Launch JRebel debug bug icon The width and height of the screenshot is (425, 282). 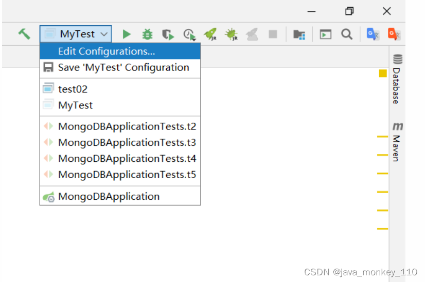(x=231, y=34)
